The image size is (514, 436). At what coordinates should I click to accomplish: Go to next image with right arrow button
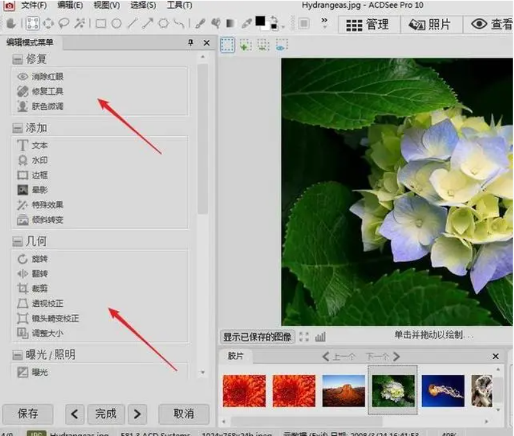click(x=137, y=414)
